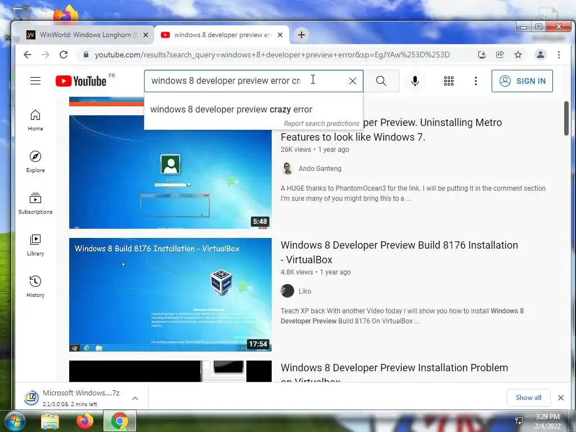Share this page icon in address bar
The height and width of the screenshot is (432, 576).
pos(499,55)
